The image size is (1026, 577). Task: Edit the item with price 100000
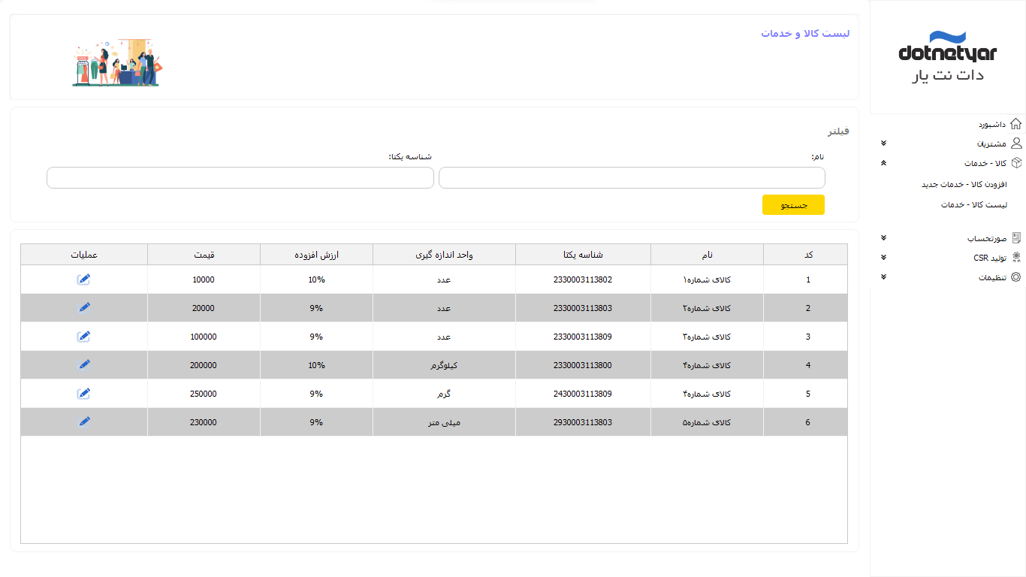click(84, 337)
